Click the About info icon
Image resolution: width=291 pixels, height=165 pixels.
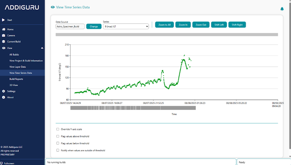coord(4,97)
